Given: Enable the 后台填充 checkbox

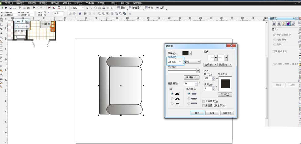Looking at the screenshot, I should tap(204, 101).
